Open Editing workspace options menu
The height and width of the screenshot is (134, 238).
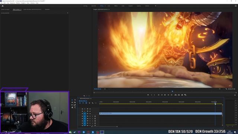click(x=105, y=6)
